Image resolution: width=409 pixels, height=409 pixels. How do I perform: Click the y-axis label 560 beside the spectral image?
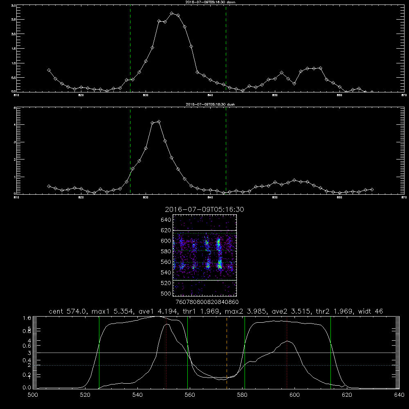166,262
